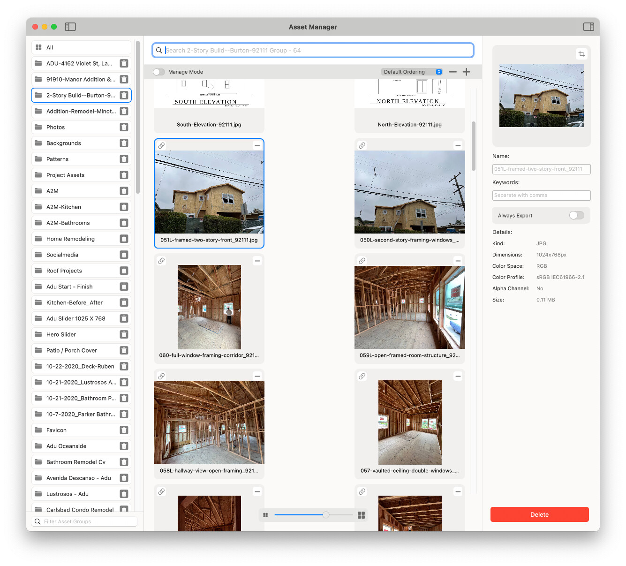
Task: Click the minus button to shrink thumbnails
Action: coord(453,72)
